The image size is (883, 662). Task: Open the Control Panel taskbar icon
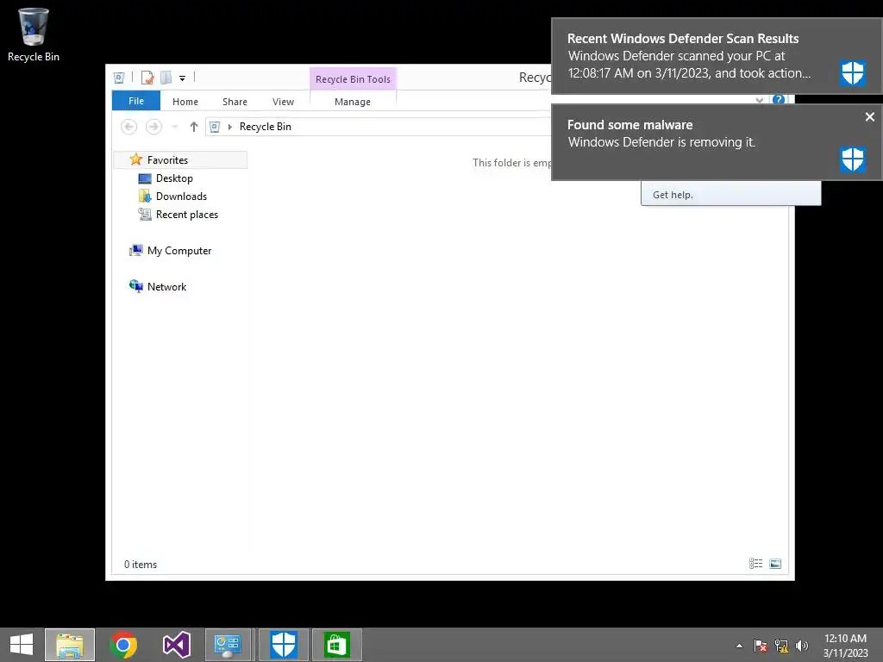tap(228, 645)
